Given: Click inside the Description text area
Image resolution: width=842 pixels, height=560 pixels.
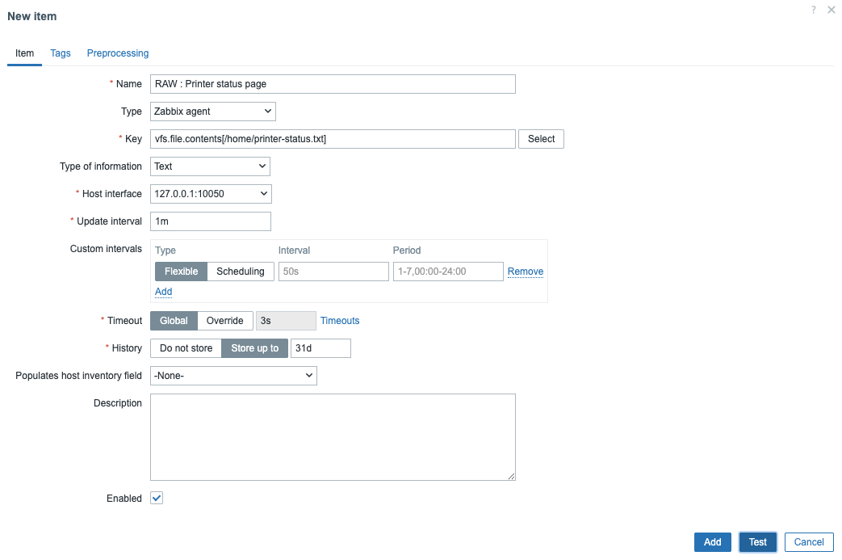Looking at the screenshot, I should 333,437.
